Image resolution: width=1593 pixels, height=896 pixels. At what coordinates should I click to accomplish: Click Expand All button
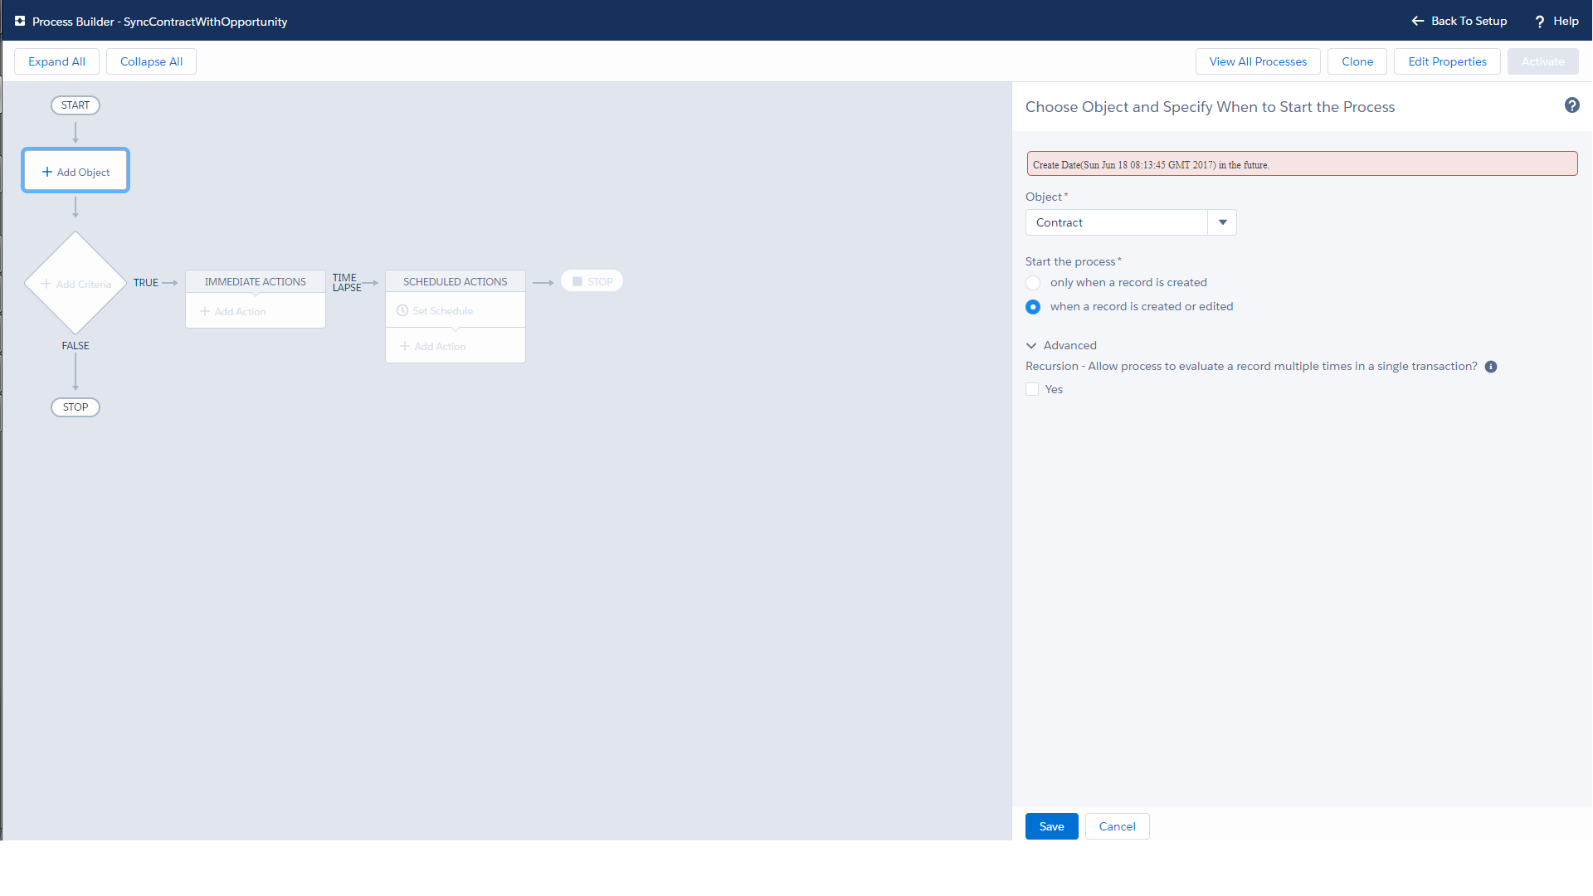[x=56, y=61]
